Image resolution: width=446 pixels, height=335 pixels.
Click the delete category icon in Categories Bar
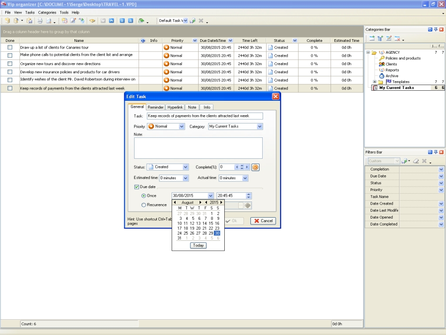[397, 38]
